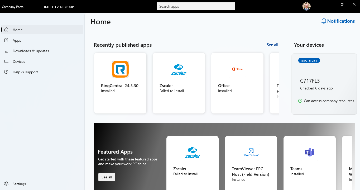Screen dimensions: 360x190
Task: Click the Notifications link
Action: [x=338, y=21]
